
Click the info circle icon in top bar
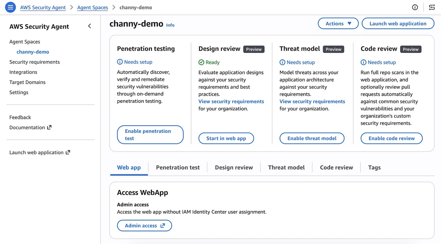click(415, 7)
